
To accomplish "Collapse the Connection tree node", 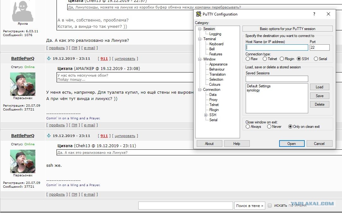I will pyautogui.click(x=200, y=90).
